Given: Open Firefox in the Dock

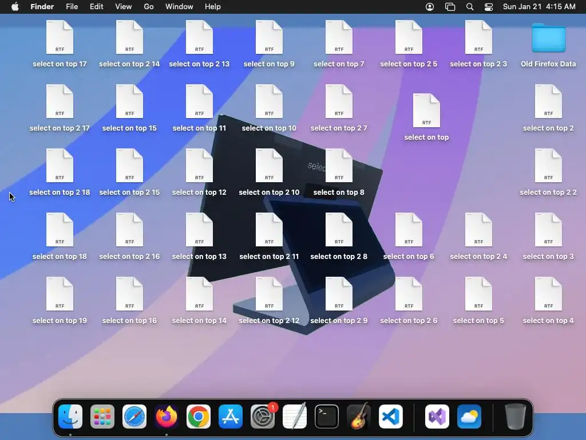Looking at the screenshot, I should (167, 417).
